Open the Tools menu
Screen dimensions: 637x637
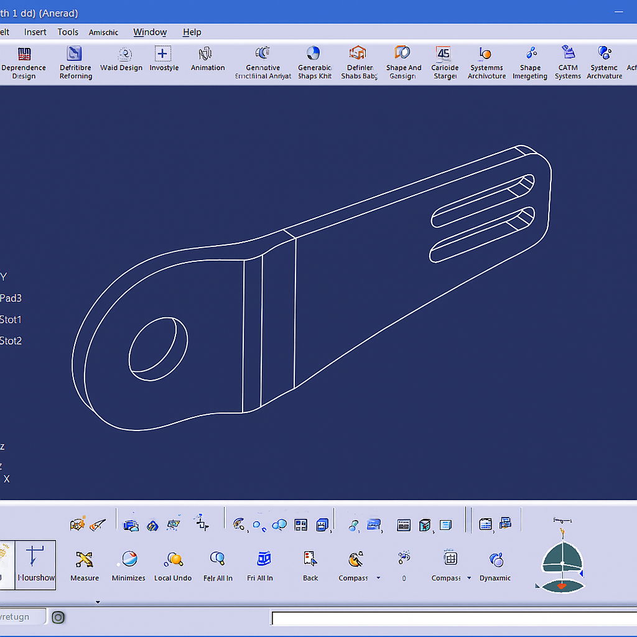coord(68,32)
